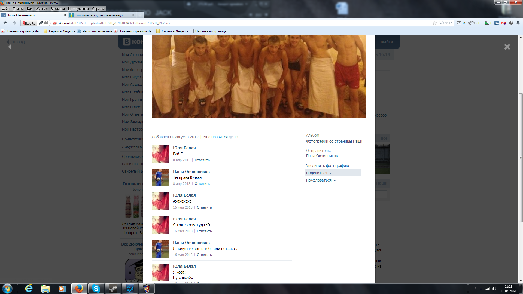Click the browser Back arrow button

point(5,23)
